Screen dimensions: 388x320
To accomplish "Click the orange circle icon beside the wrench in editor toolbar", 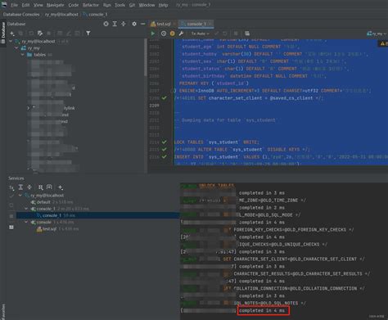I will (172, 34).
